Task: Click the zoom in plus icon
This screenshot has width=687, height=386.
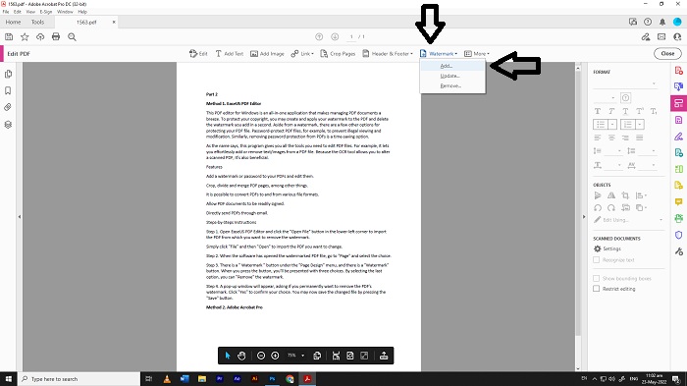Action: coord(275,356)
